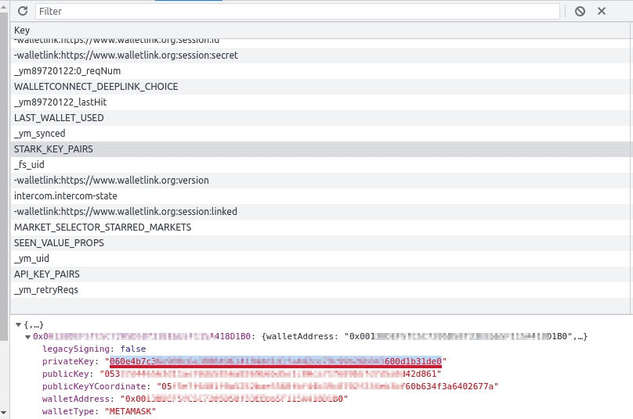Click the delete selected X icon
The height and width of the screenshot is (419, 633).
(x=602, y=11)
